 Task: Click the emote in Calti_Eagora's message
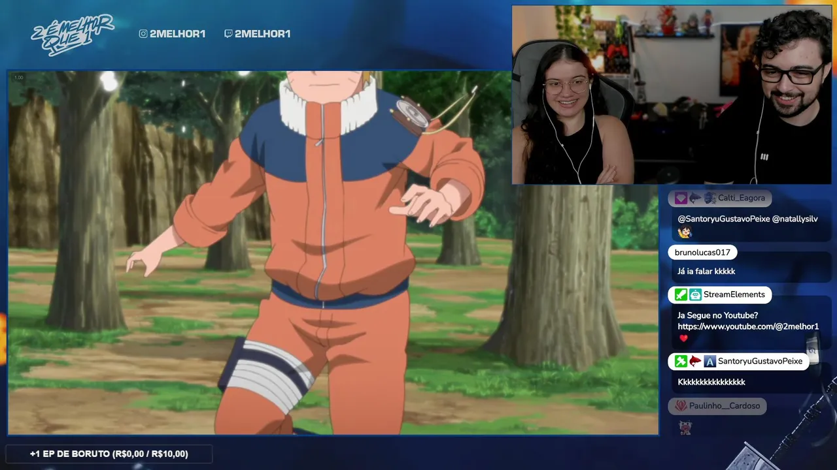point(684,232)
